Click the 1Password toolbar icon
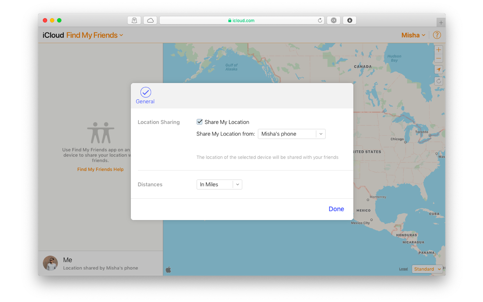The height and width of the screenshot is (302, 483). [334, 20]
